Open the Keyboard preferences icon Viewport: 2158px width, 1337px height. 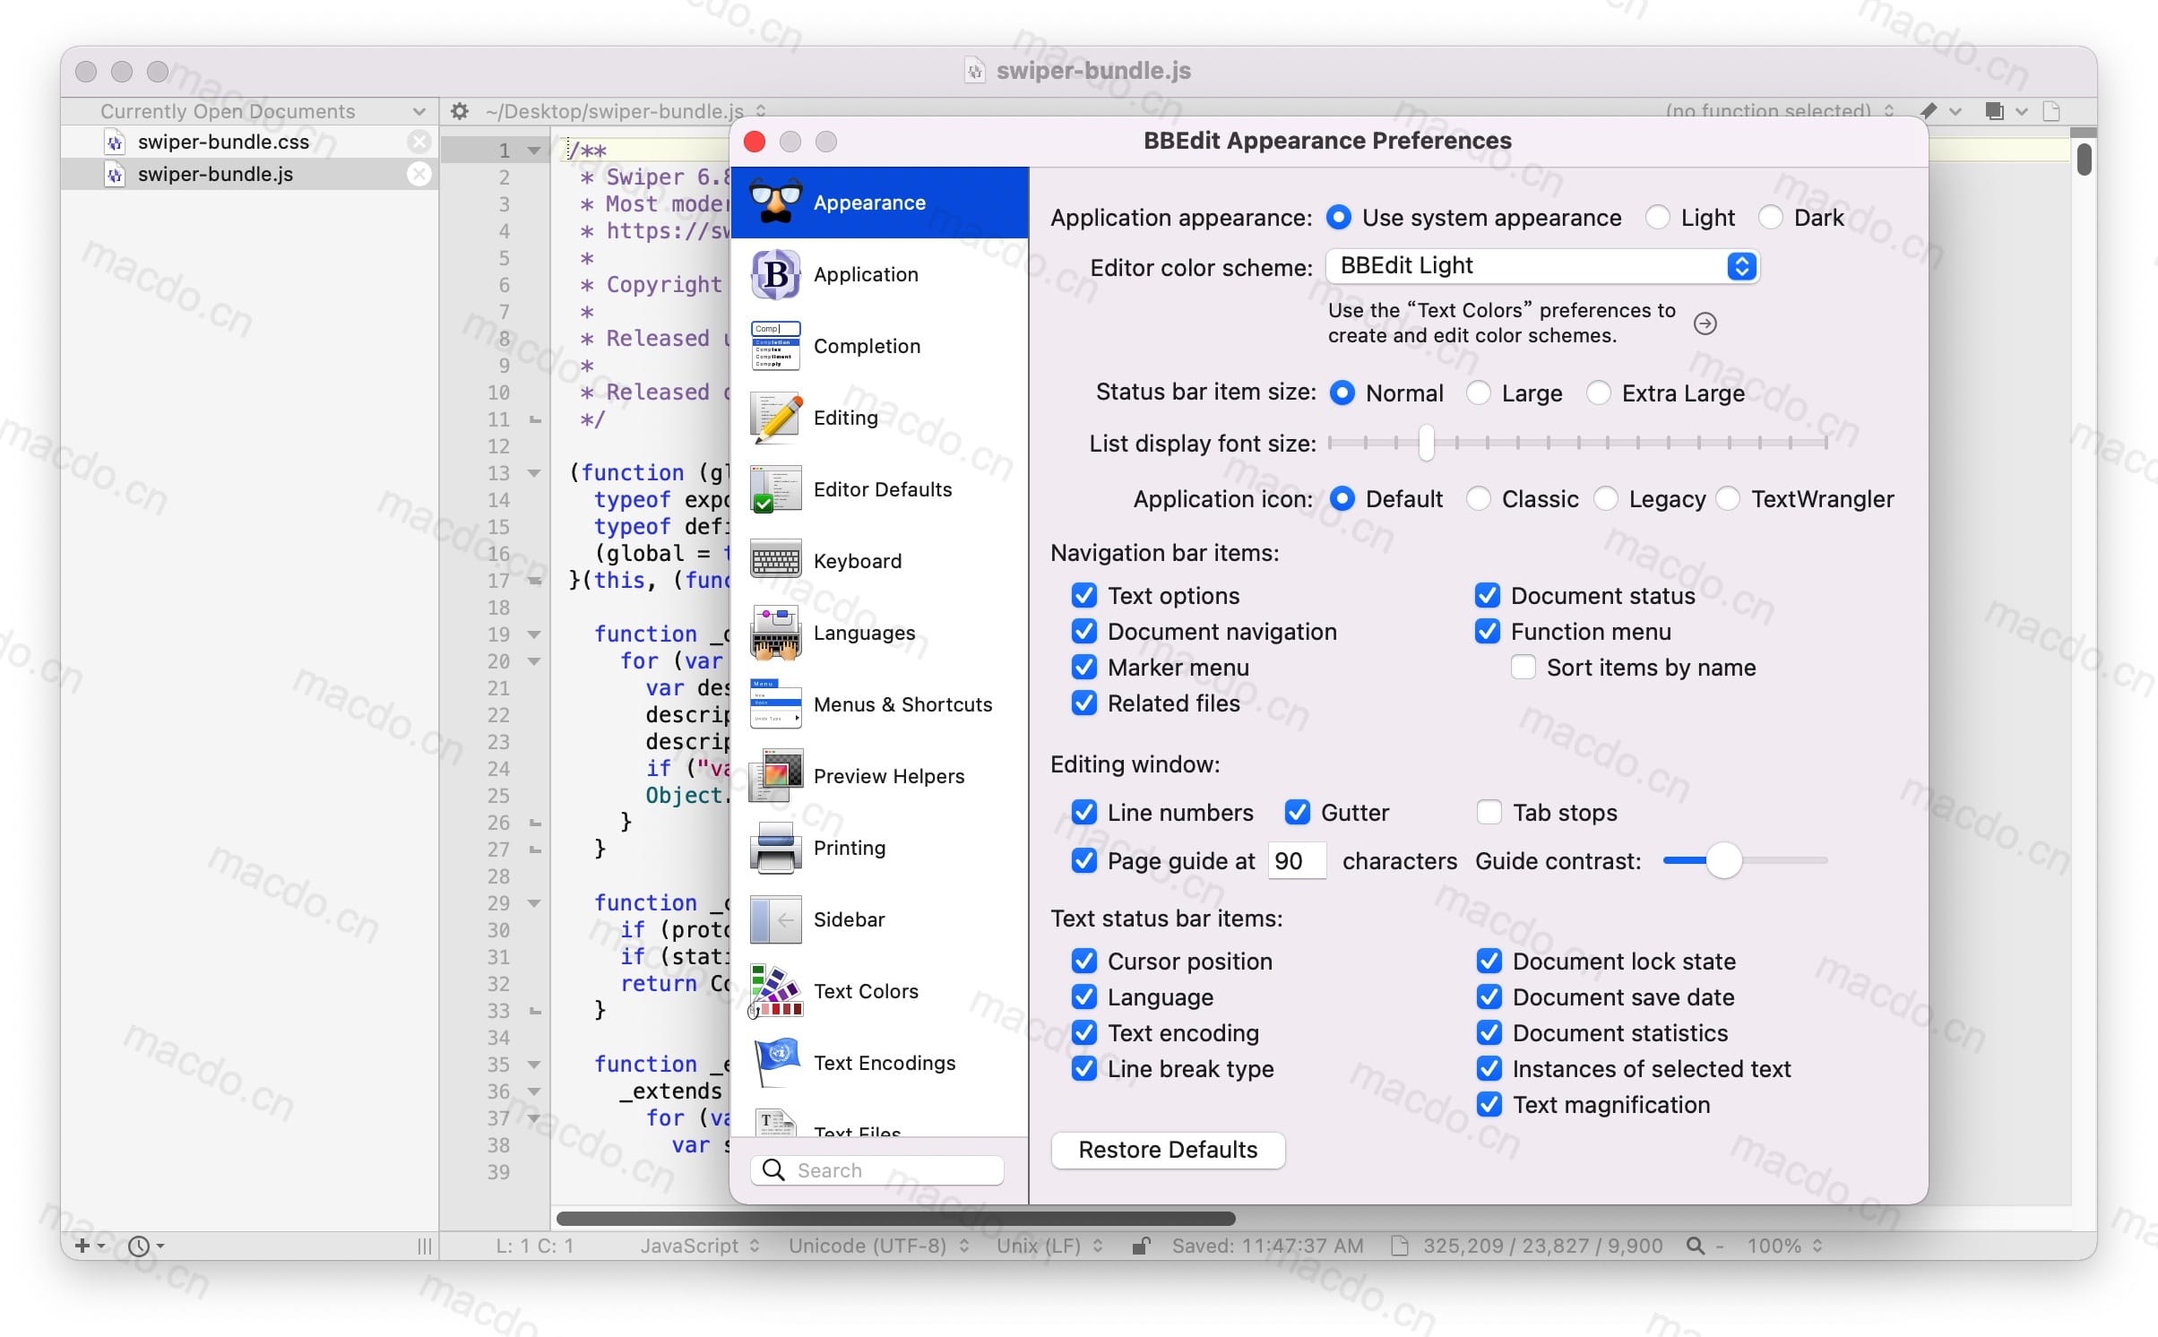pyautogui.click(x=775, y=561)
